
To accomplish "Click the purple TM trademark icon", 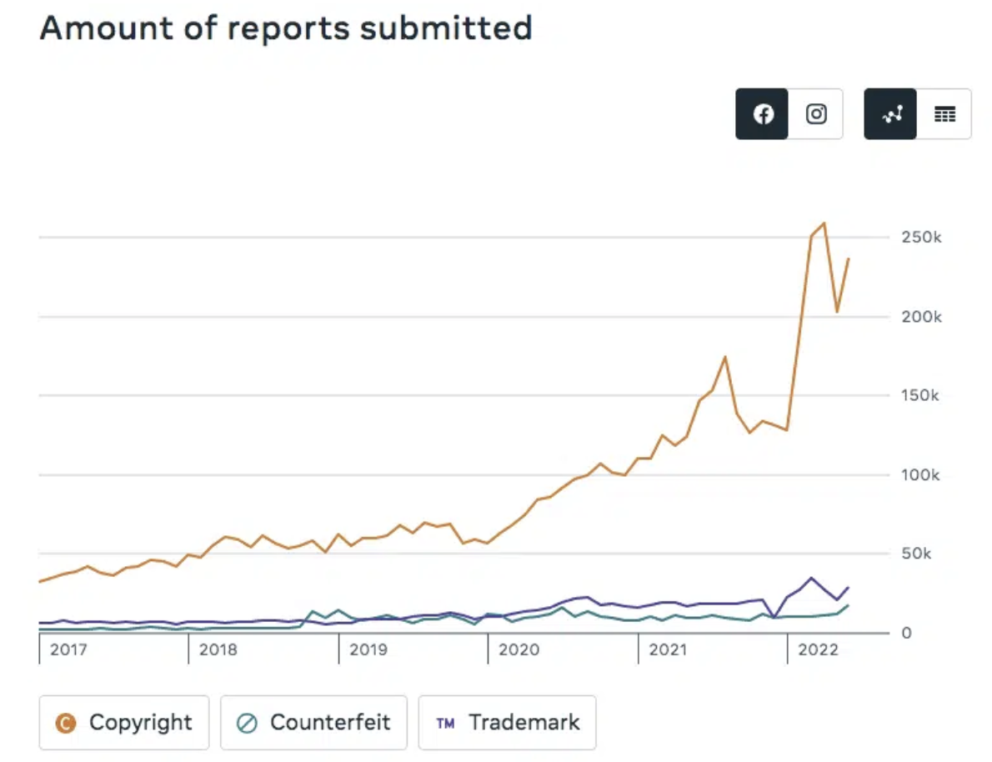I will point(445,723).
